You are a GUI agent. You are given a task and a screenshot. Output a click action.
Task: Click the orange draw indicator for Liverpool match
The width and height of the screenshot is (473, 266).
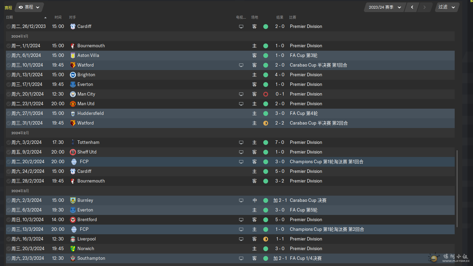point(265,239)
